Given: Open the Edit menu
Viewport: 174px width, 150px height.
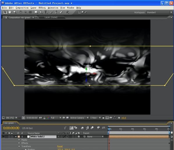Looking at the screenshot, I should (11, 8).
